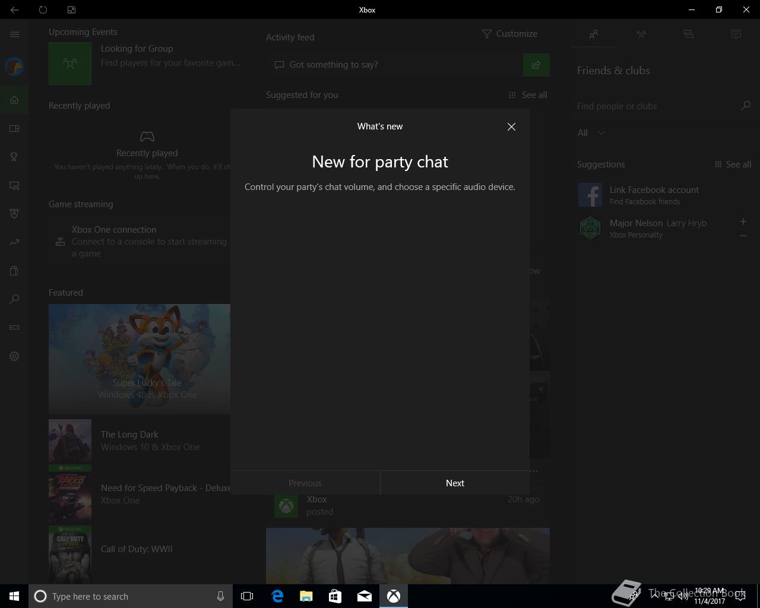
Task: Switch to the Activity alerts tab icon
Action: 736,34
